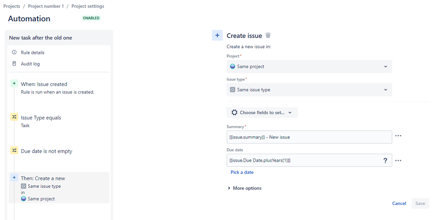Open the Audit log in the sidebar
The width and height of the screenshot is (442, 220).
(x=30, y=64)
